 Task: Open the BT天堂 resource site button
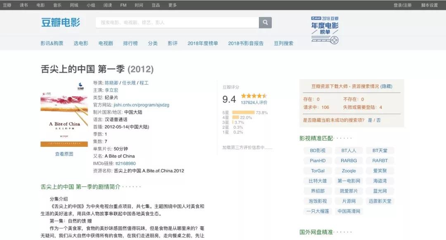[380, 150]
